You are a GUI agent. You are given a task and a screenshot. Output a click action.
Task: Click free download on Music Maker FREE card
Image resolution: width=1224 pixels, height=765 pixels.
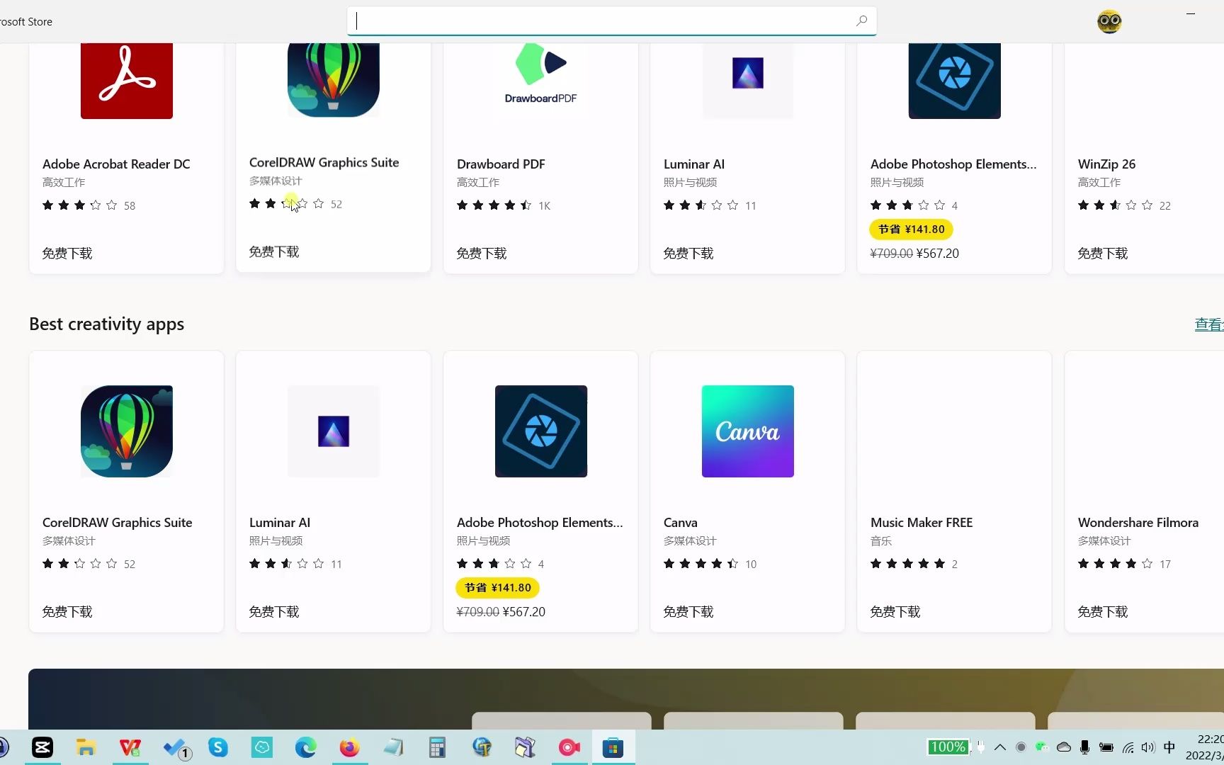click(895, 612)
